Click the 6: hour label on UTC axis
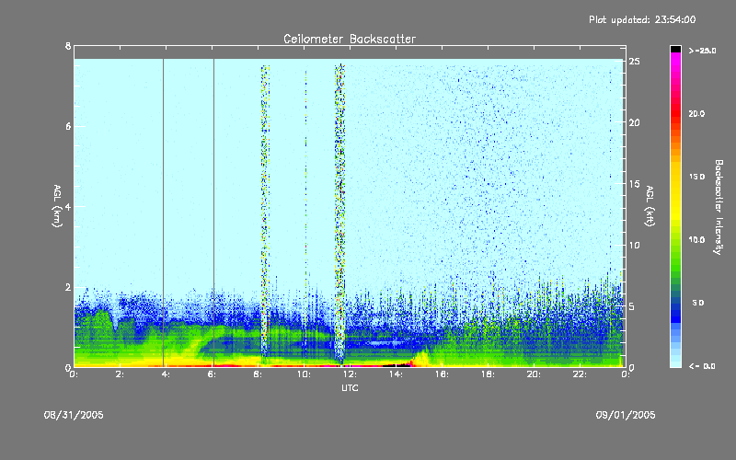736x460 pixels. [x=213, y=374]
